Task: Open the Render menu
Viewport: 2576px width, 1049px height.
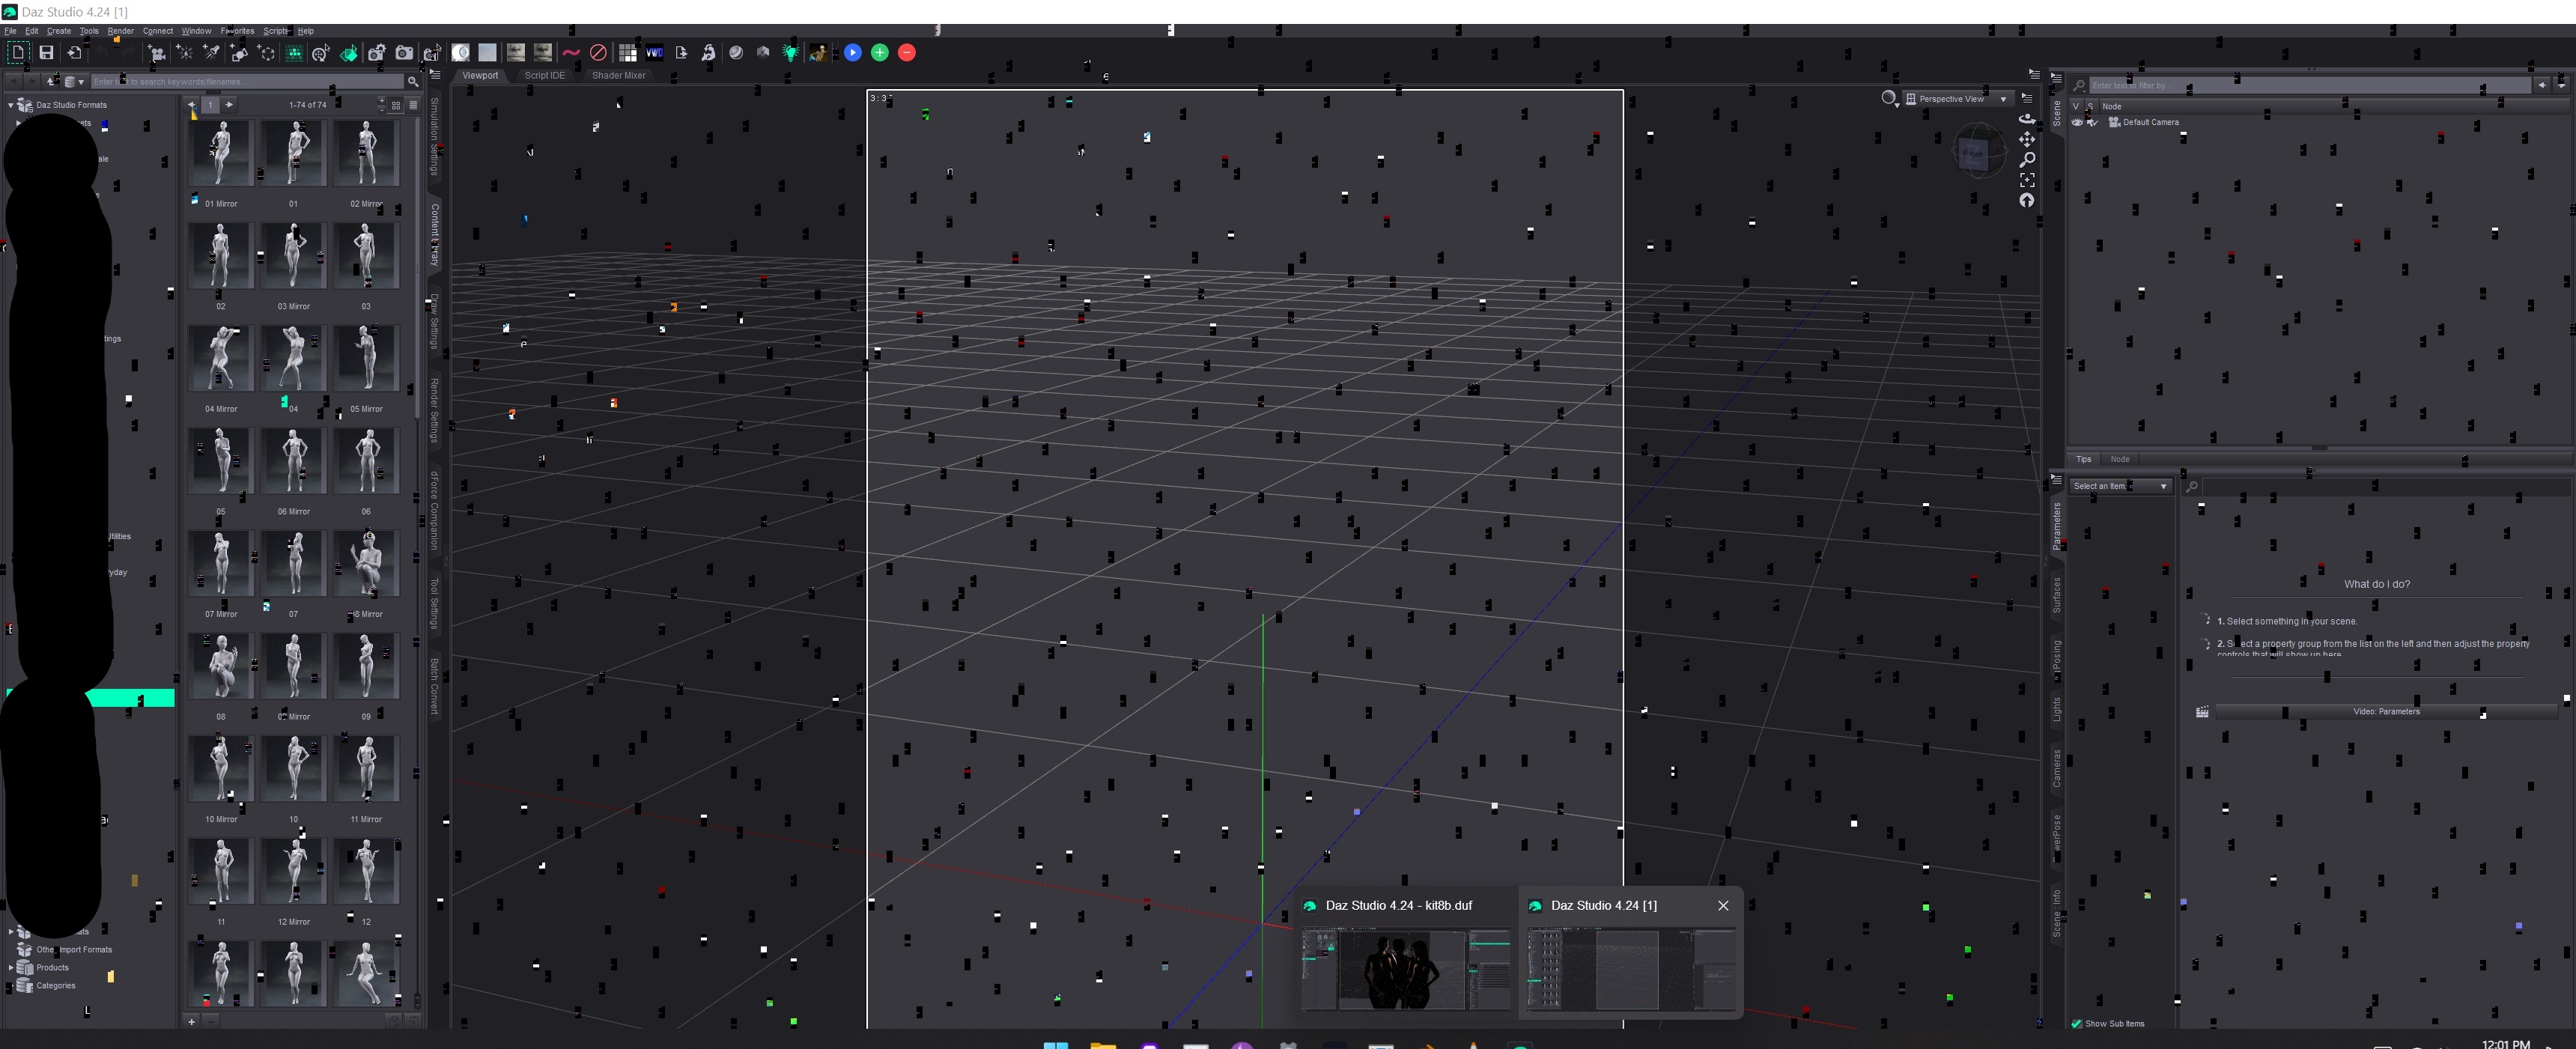Action: [x=120, y=31]
